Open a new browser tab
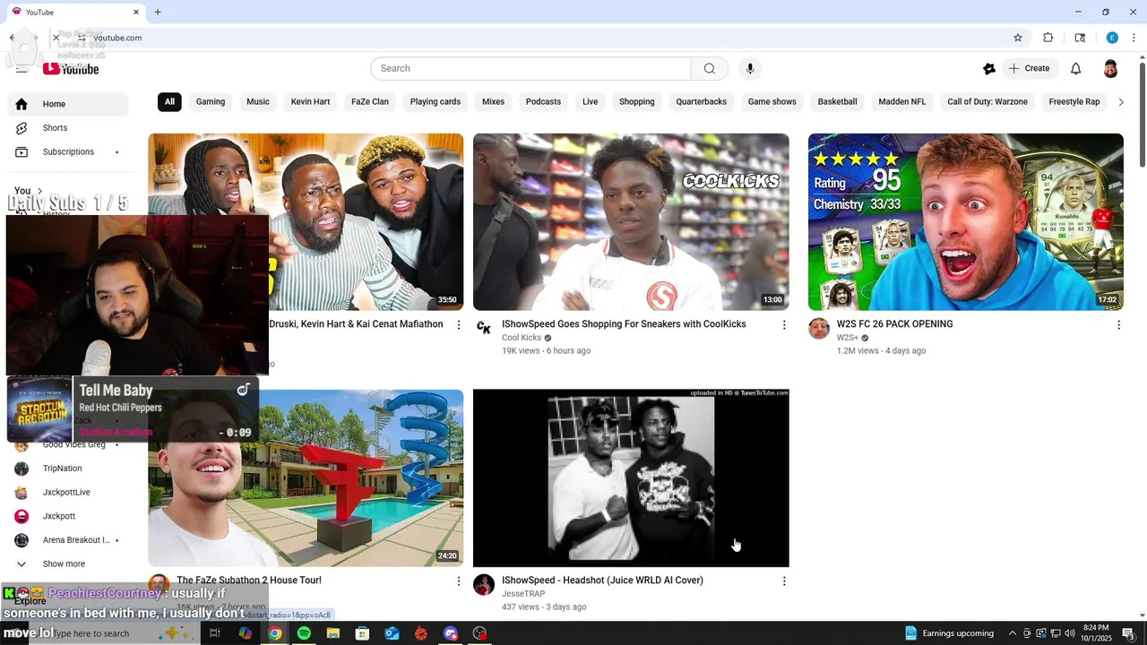 pos(158,12)
